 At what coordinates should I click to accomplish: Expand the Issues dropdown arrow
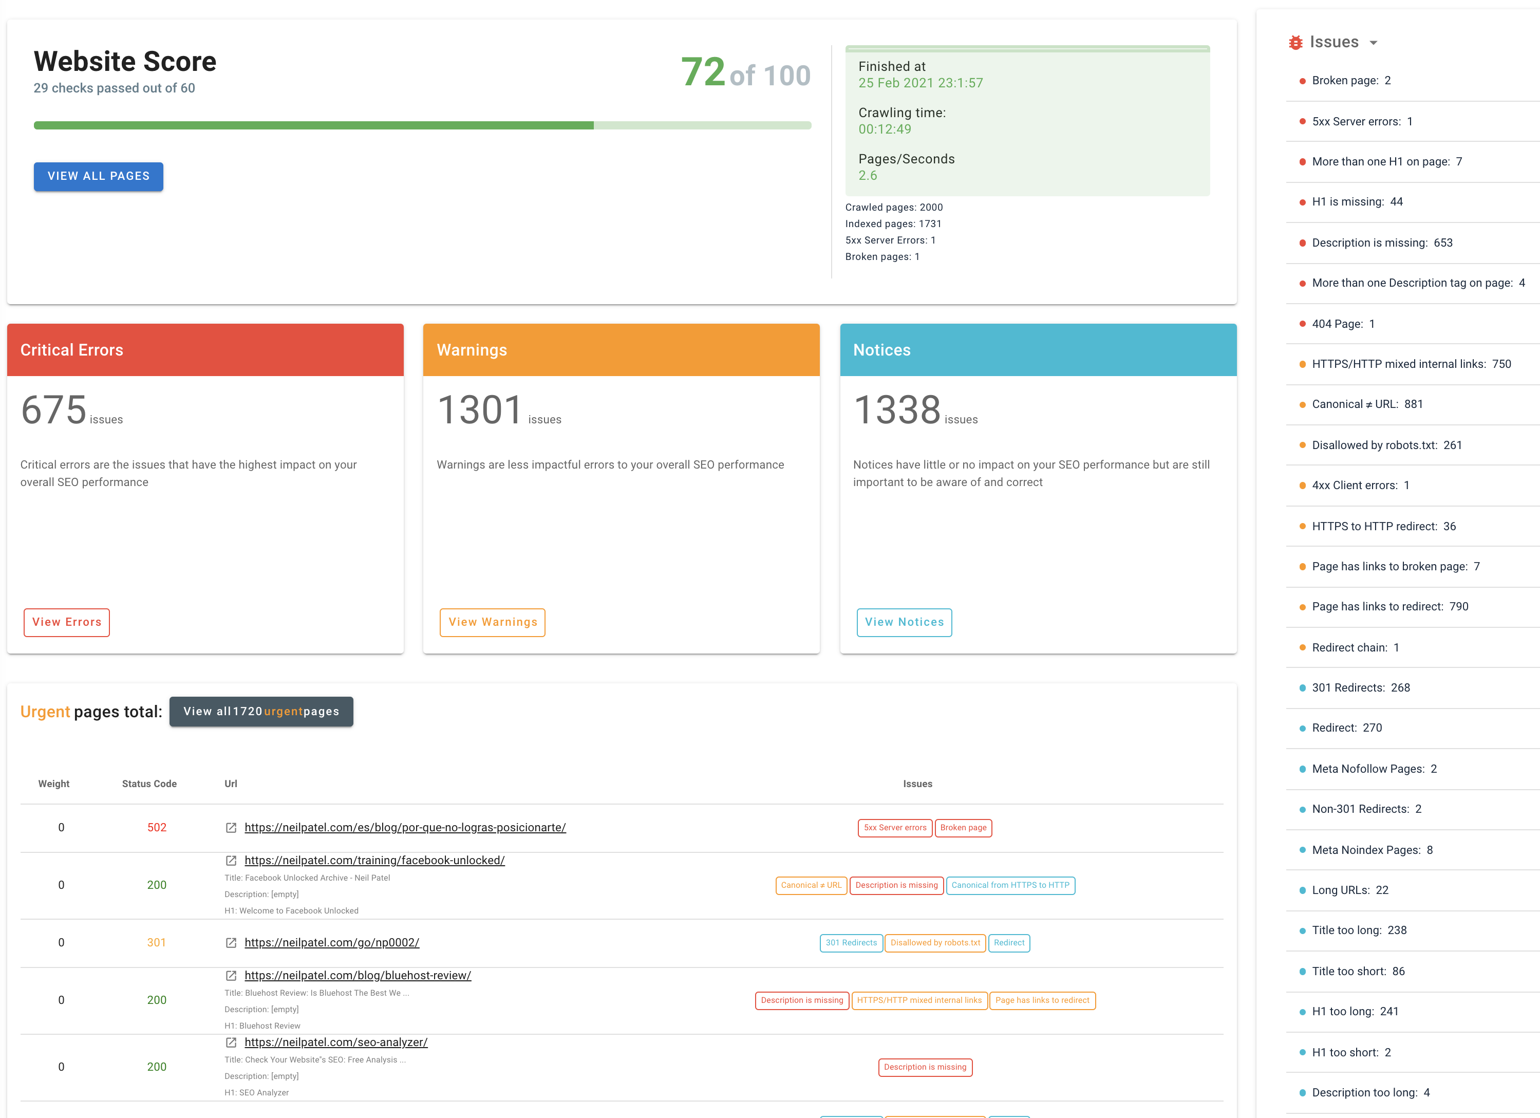(1373, 43)
